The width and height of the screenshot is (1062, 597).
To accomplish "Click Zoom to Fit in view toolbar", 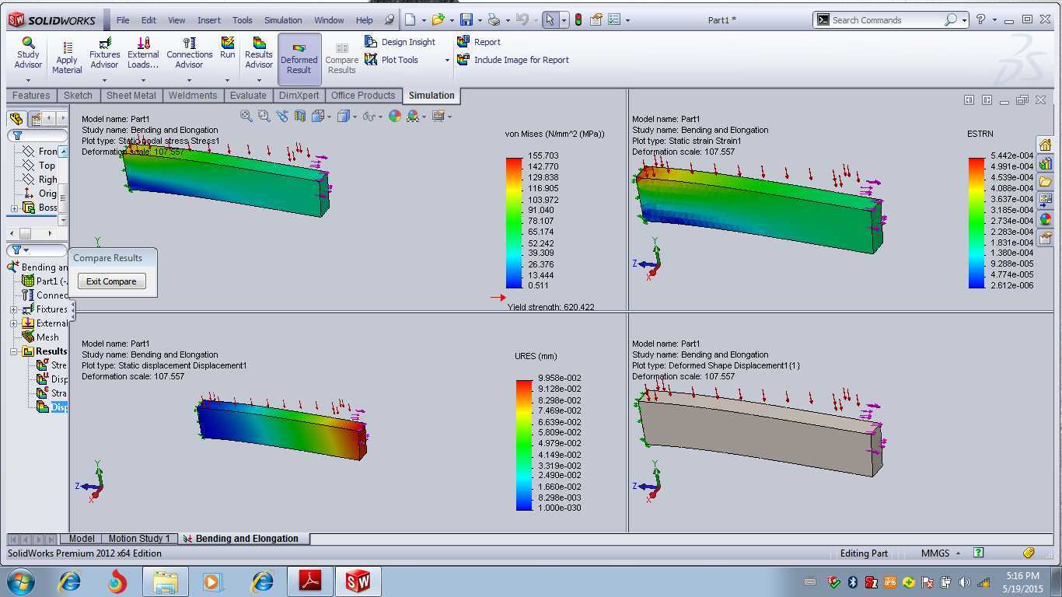I will (x=246, y=116).
